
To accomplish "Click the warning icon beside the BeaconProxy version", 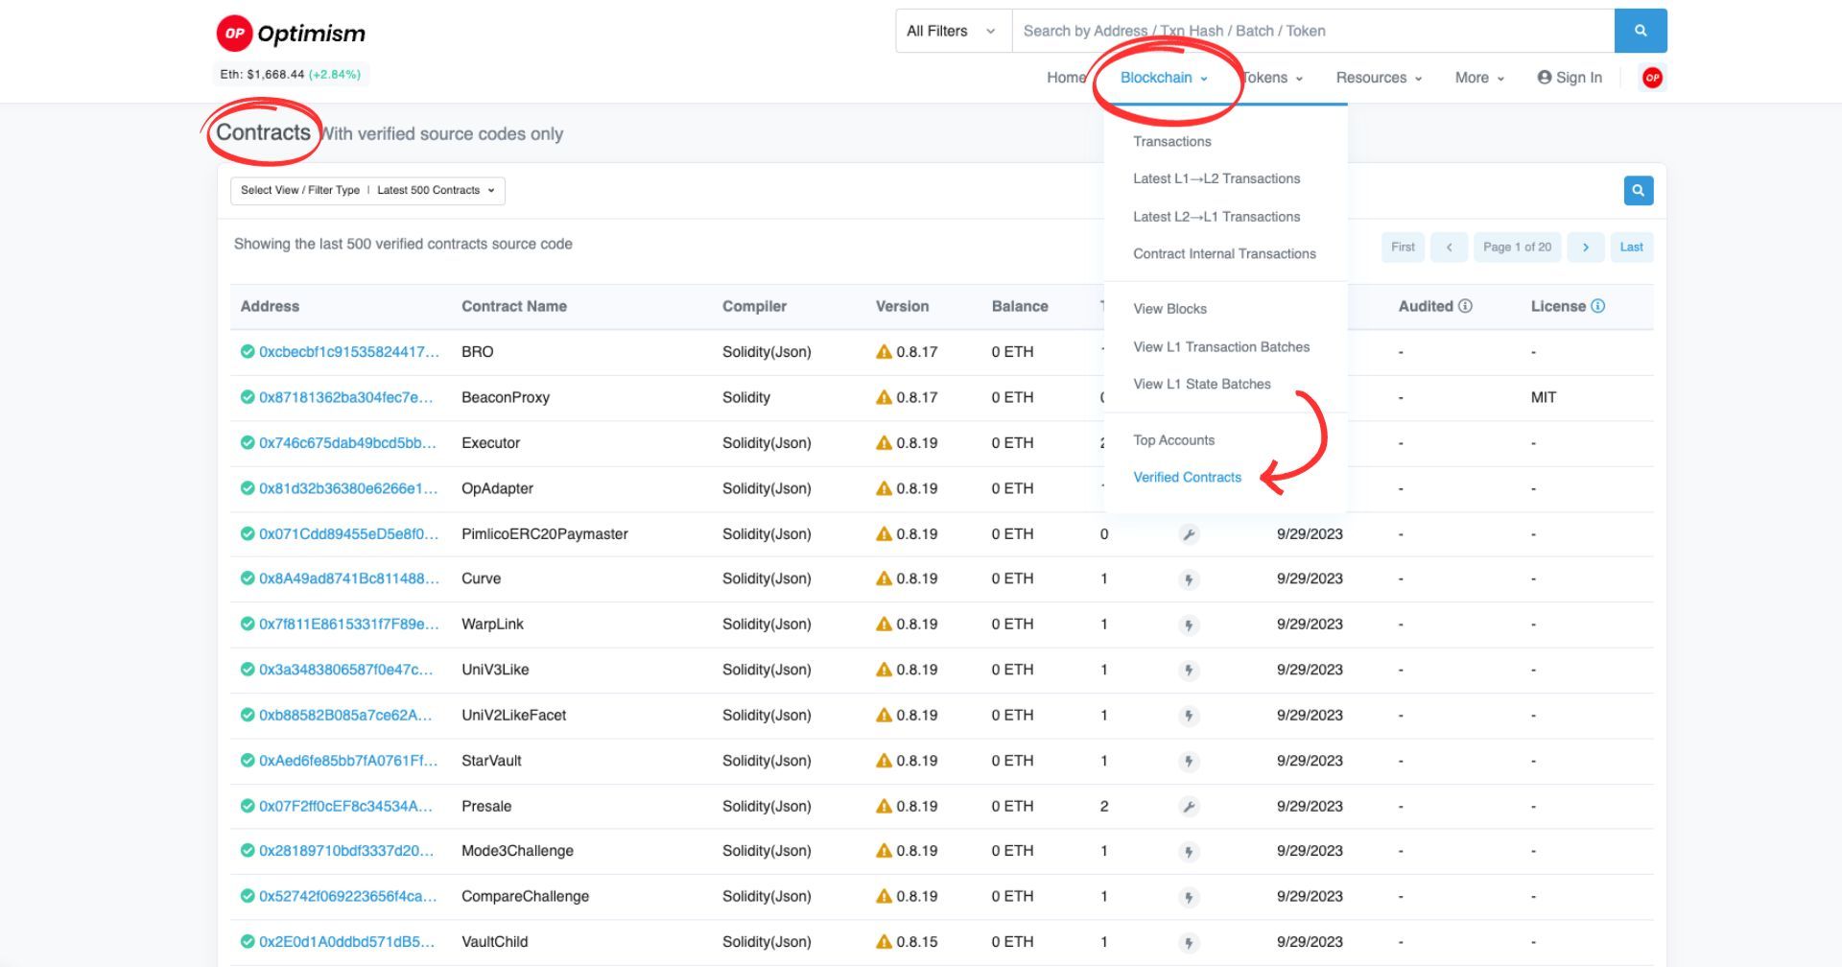I will coord(884,397).
